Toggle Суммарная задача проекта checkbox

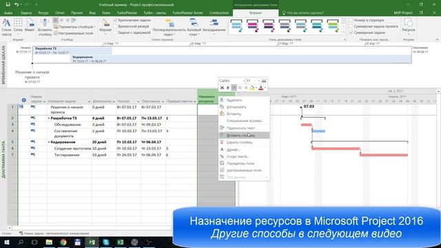point(351,26)
